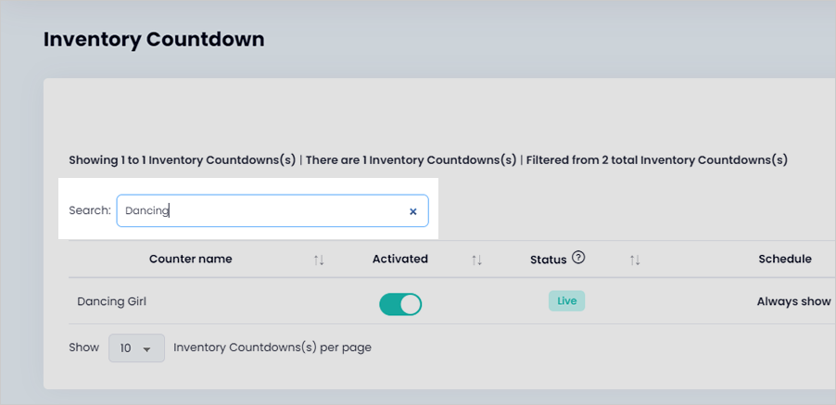Sort by Status using its arrows icon
This screenshot has height=405, width=836.
tap(635, 260)
